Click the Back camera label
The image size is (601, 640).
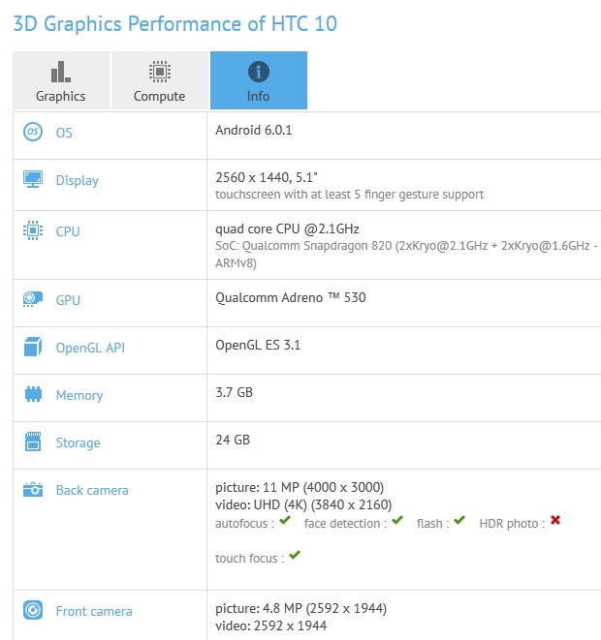[92, 490]
